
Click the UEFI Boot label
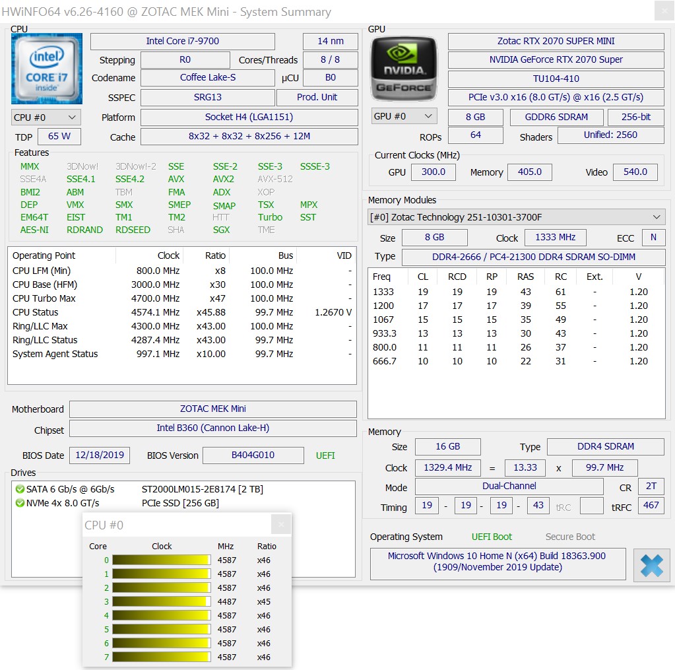pos(492,537)
